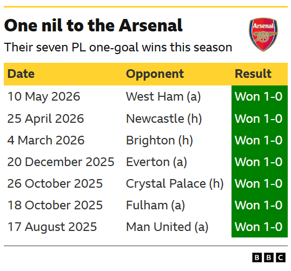The image size is (291, 271).
Task: Click the Everton (a) opponent cell
Action: [x=156, y=162]
